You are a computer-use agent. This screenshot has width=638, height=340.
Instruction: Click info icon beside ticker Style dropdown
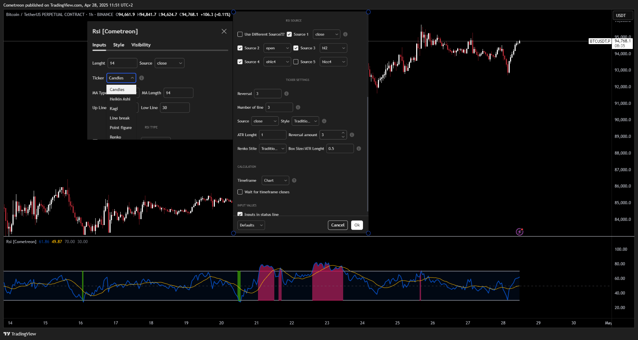tap(324, 121)
